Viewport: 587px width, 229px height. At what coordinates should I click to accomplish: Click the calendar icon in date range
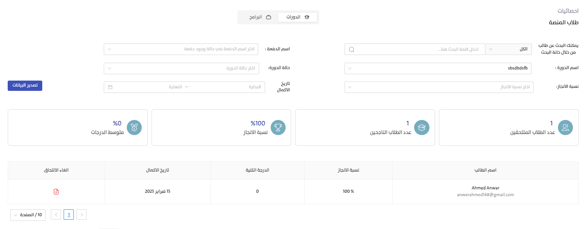[110, 87]
